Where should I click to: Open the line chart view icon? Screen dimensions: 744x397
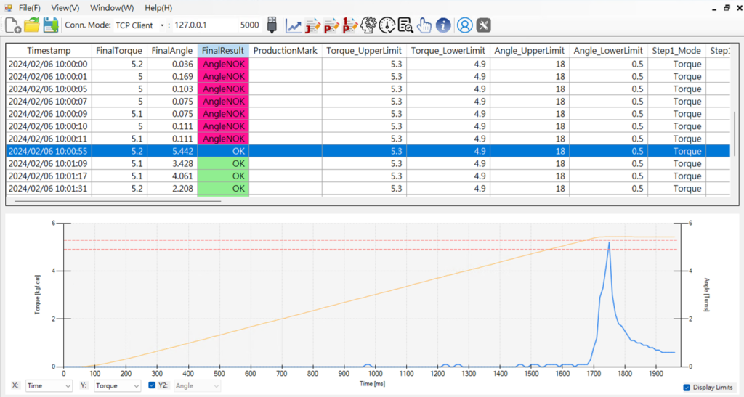point(294,25)
